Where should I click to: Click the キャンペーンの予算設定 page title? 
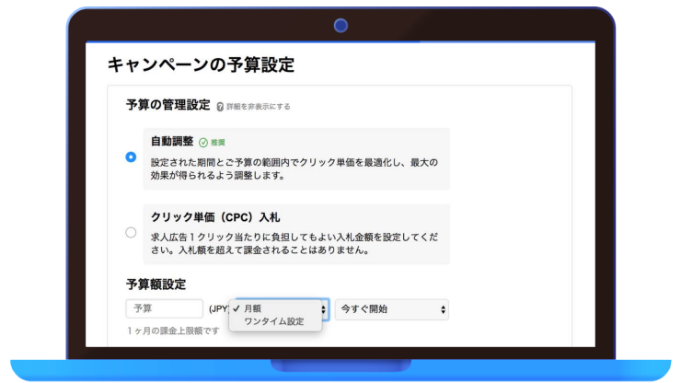pyautogui.click(x=202, y=64)
